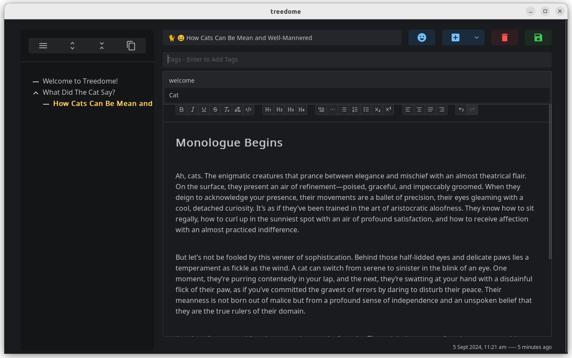Select the "Welcome to Treedome!" note
Image resolution: width=572 pixels, height=358 pixels.
80,81
